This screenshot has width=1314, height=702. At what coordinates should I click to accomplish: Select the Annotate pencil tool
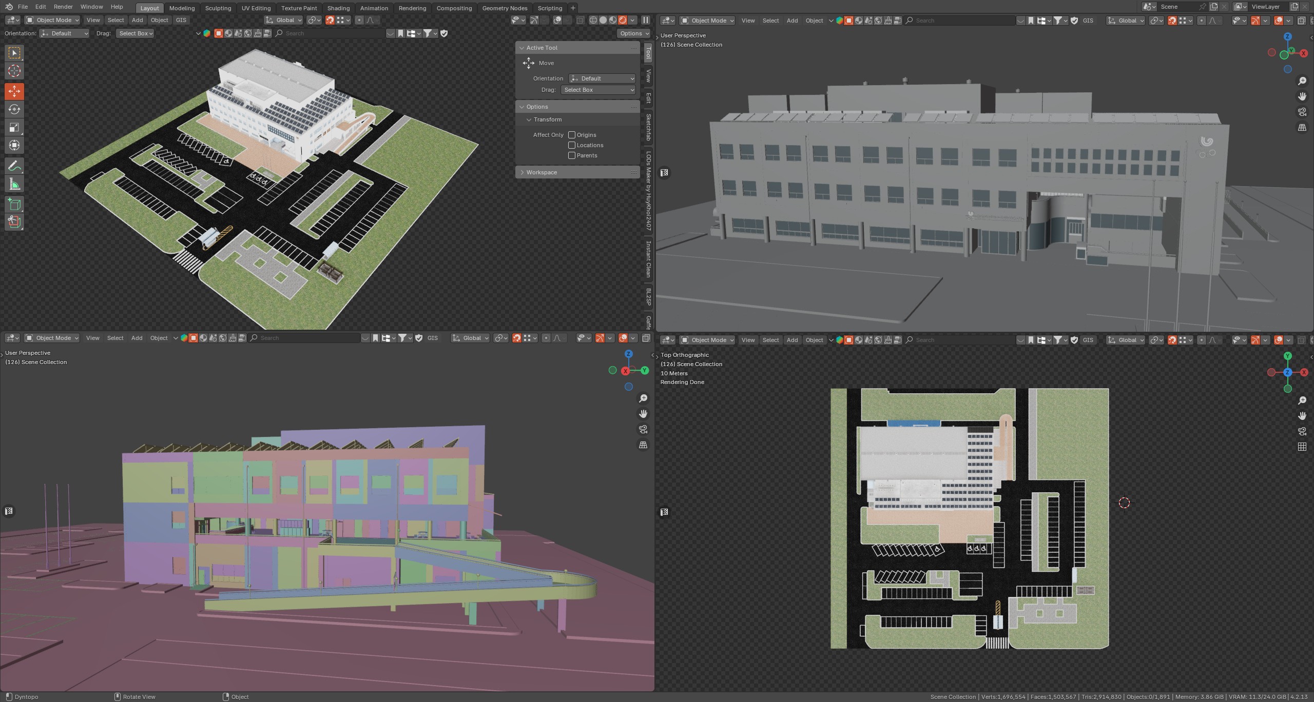[14, 166]
